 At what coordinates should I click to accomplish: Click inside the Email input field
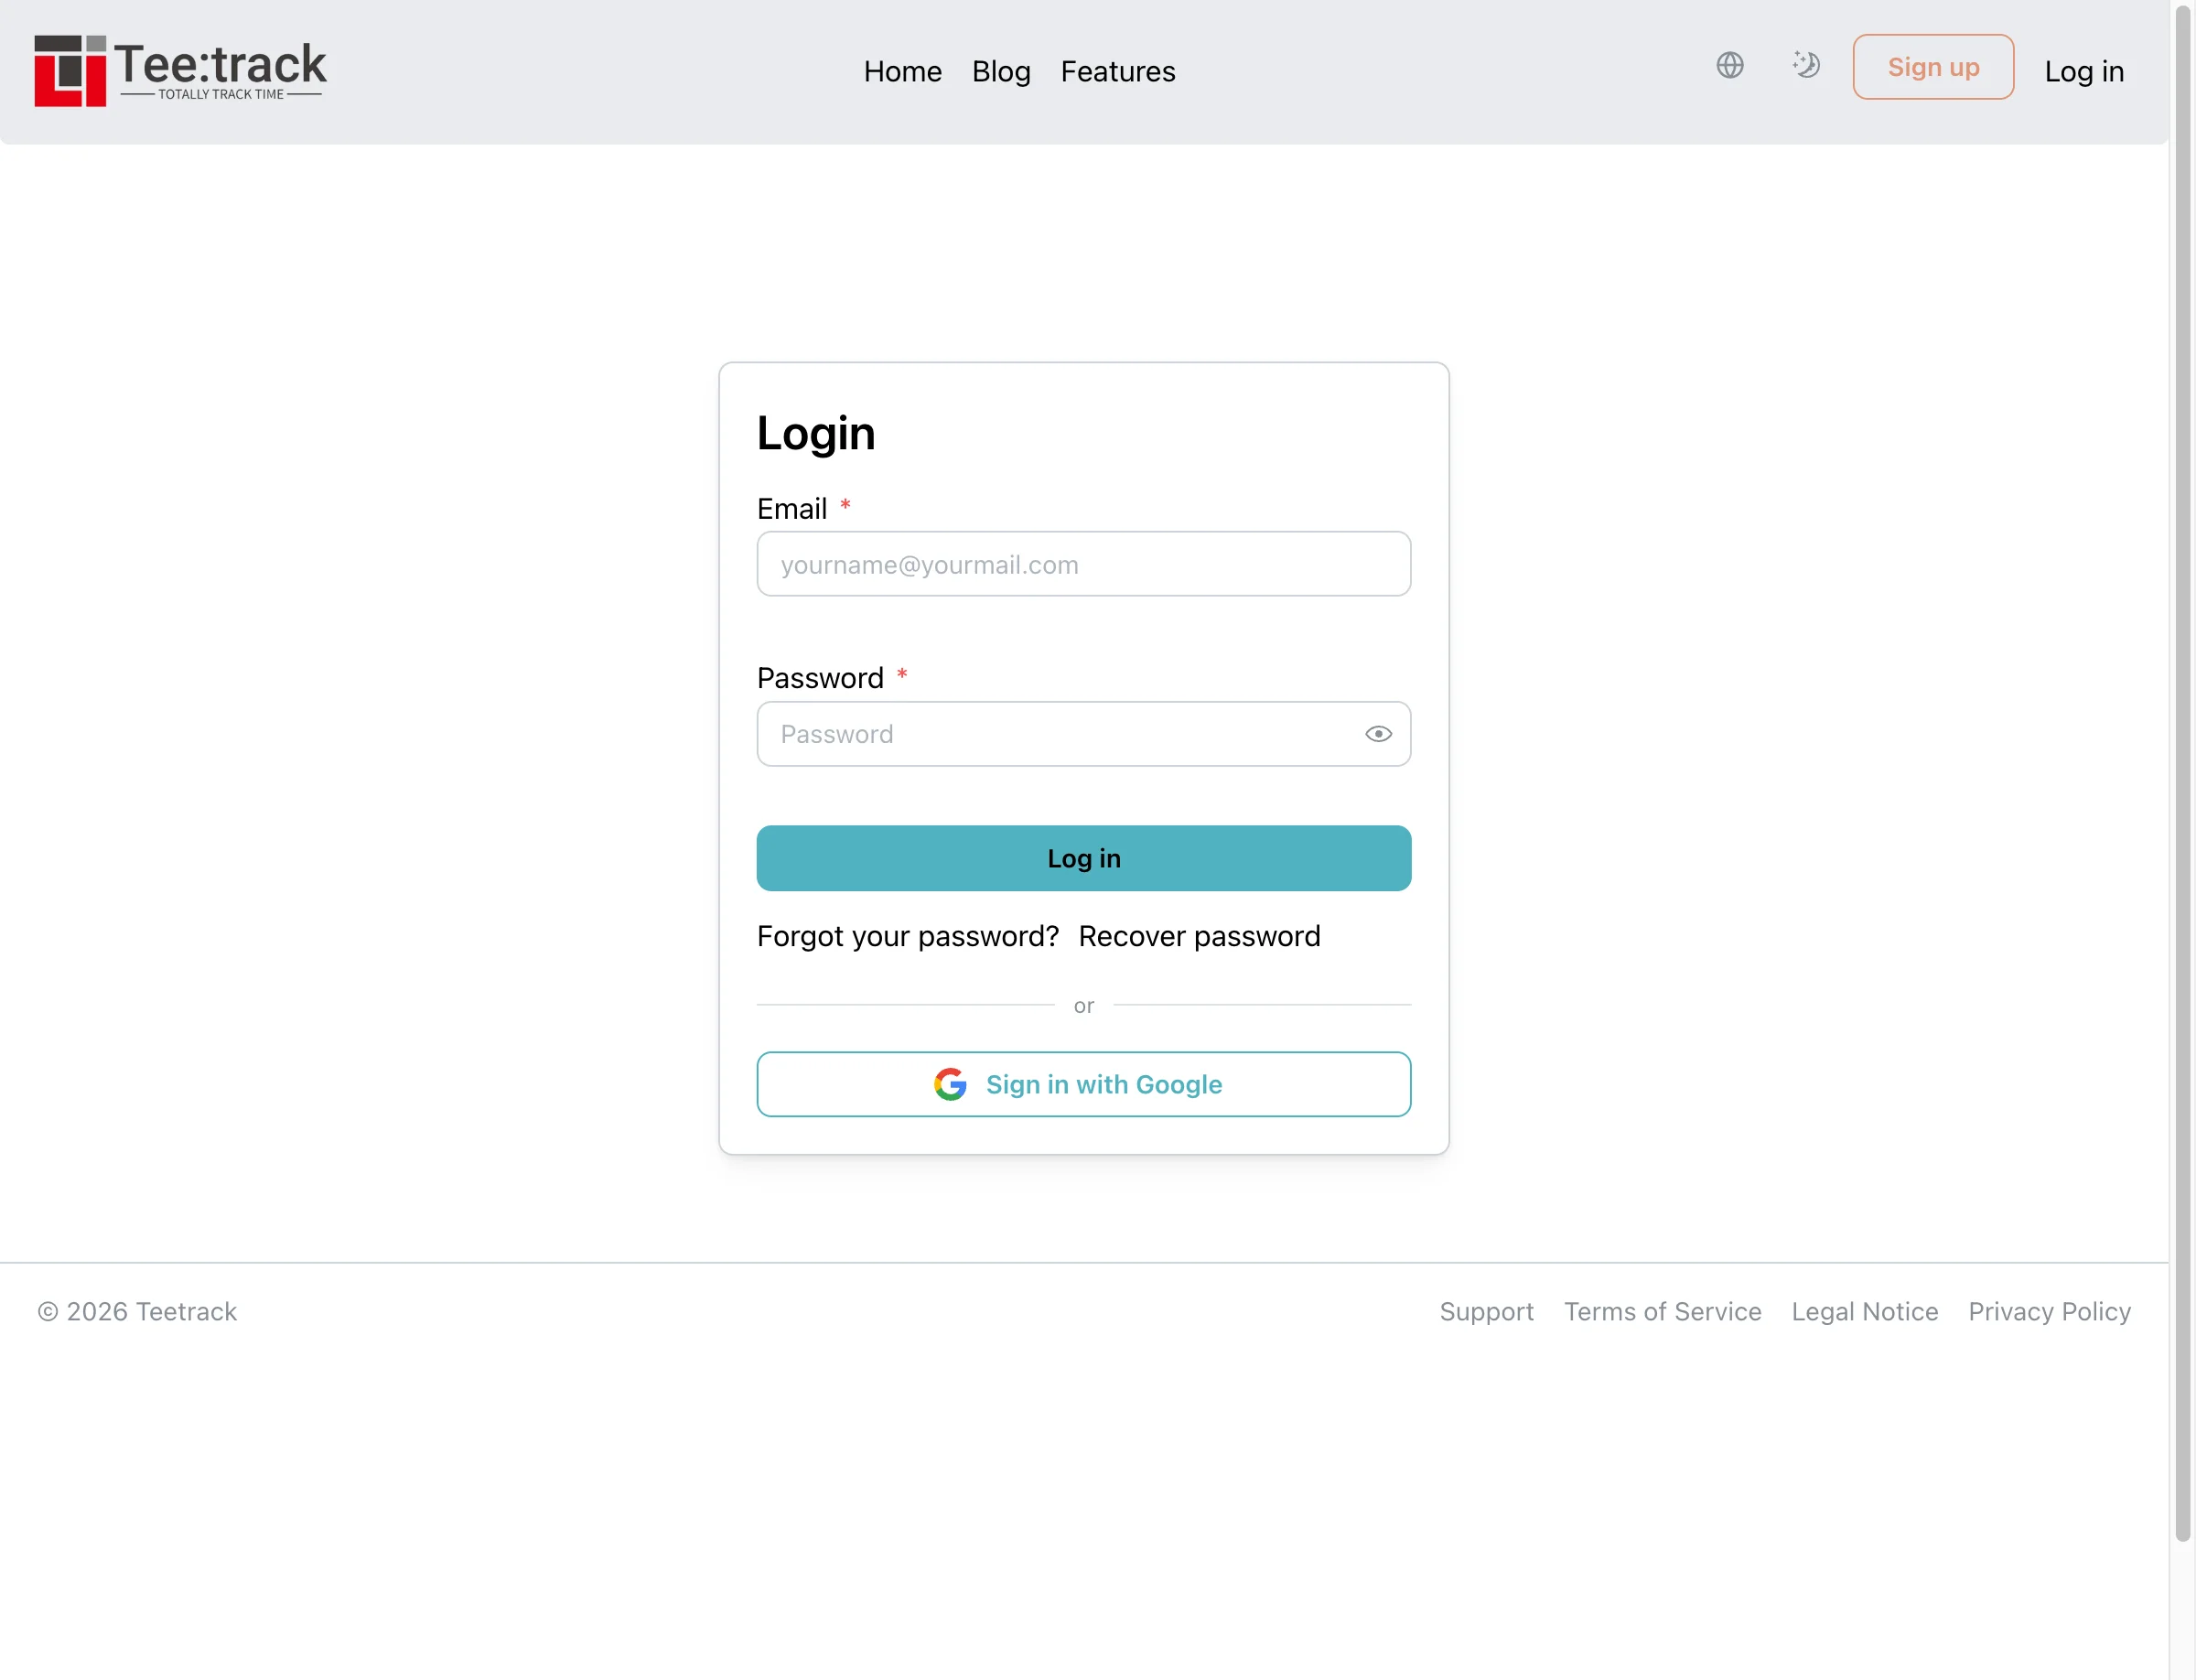point(1084,564)
